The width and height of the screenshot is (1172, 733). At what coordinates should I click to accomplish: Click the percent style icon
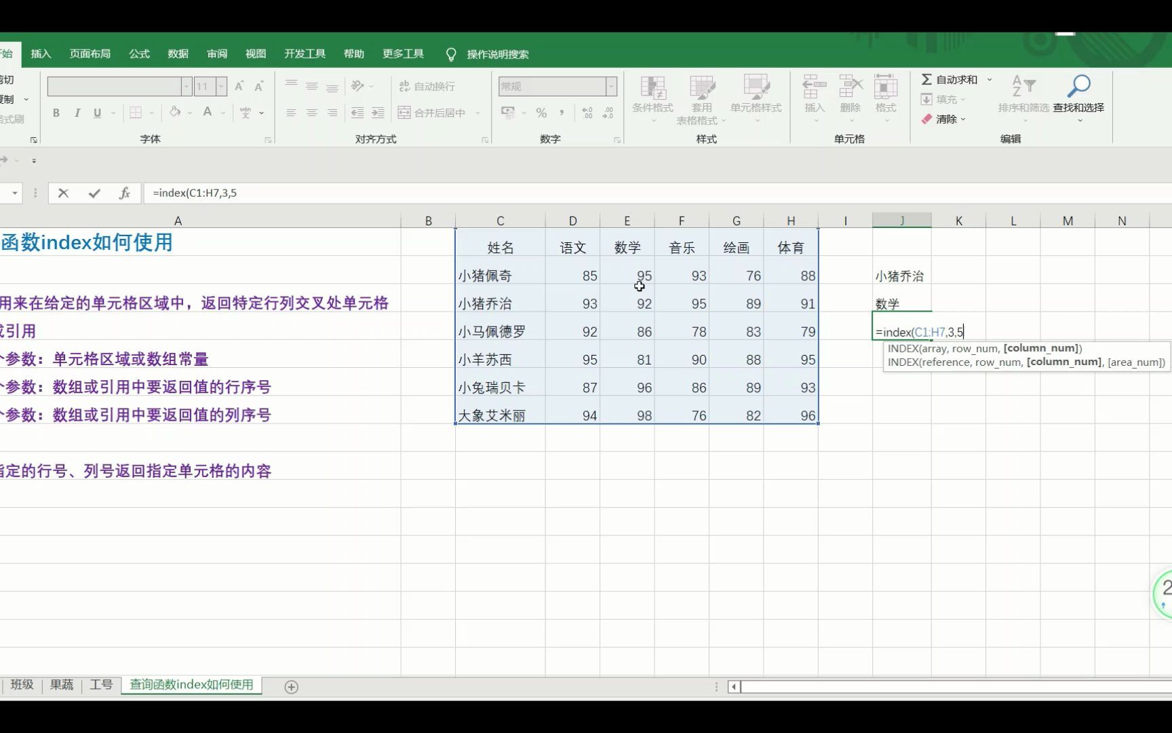[541, 113]
